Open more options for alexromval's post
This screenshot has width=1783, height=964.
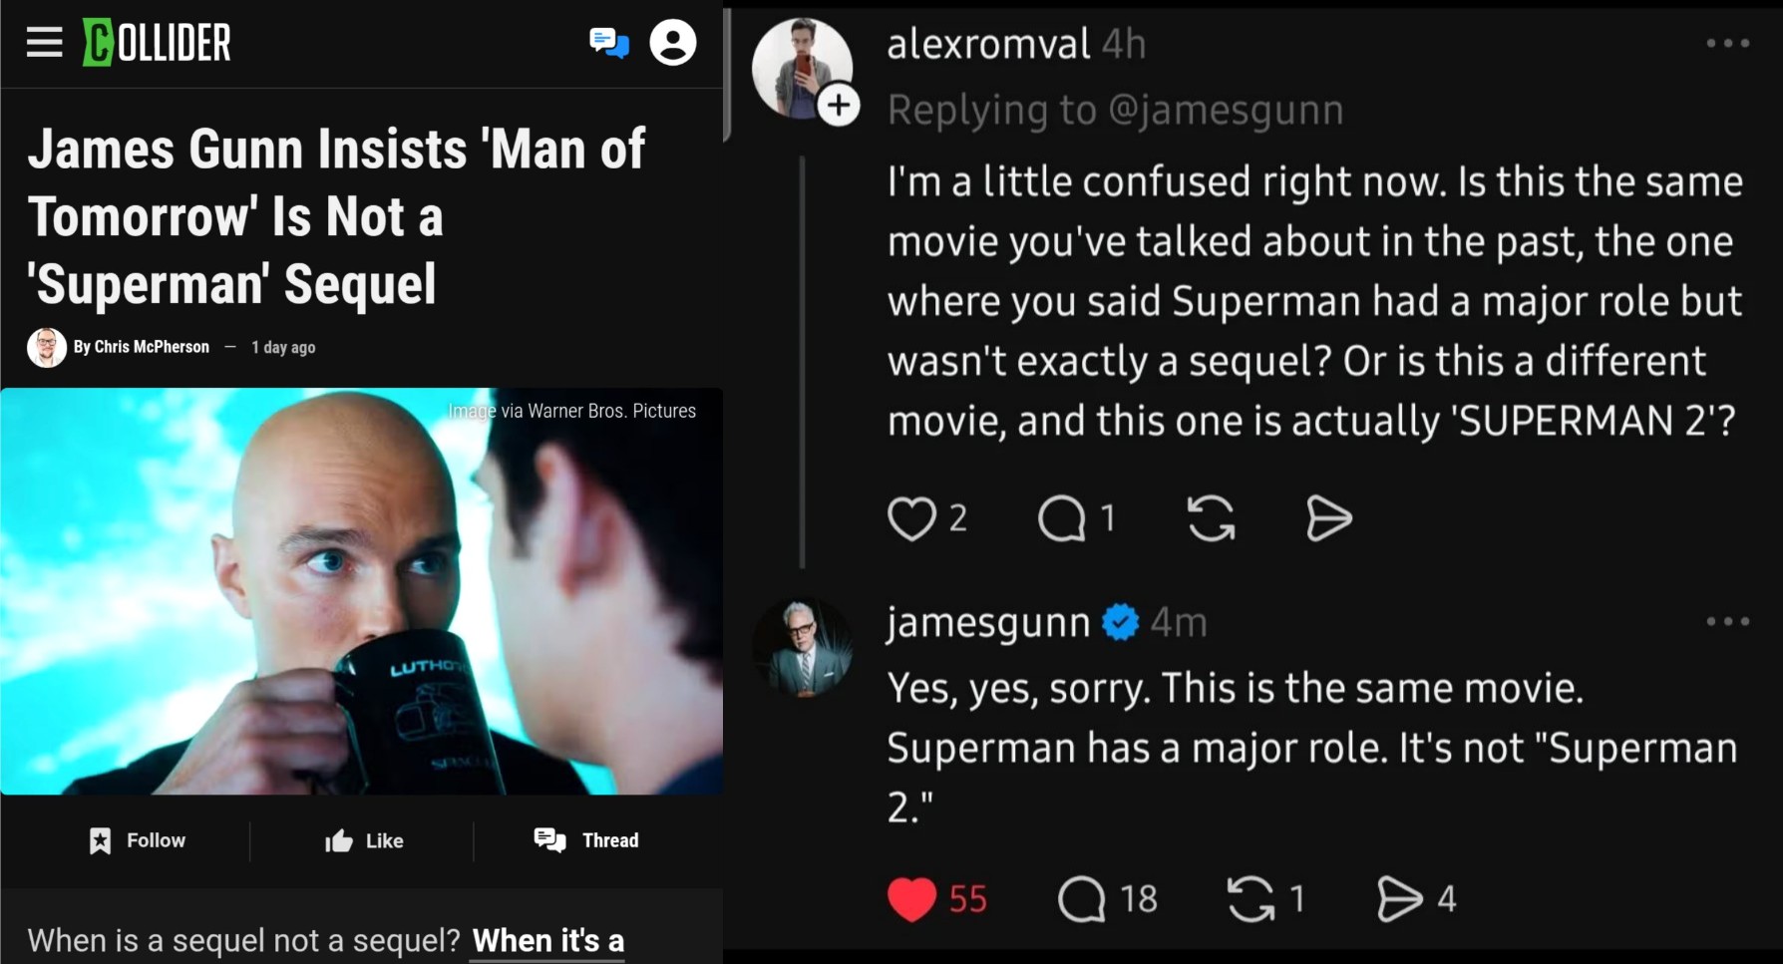pos(1727,43)
